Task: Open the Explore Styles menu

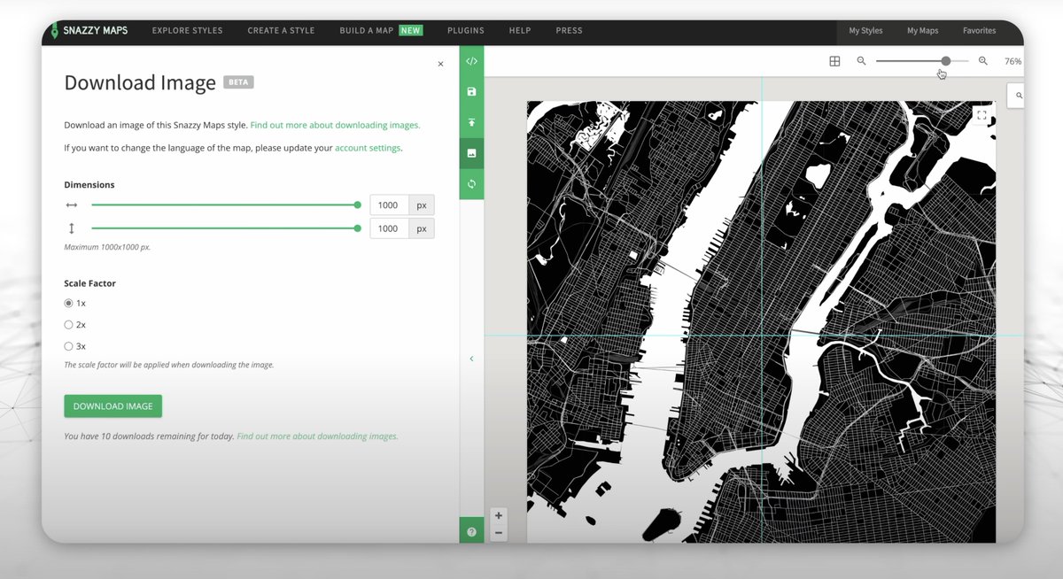Action: (187, 30)
